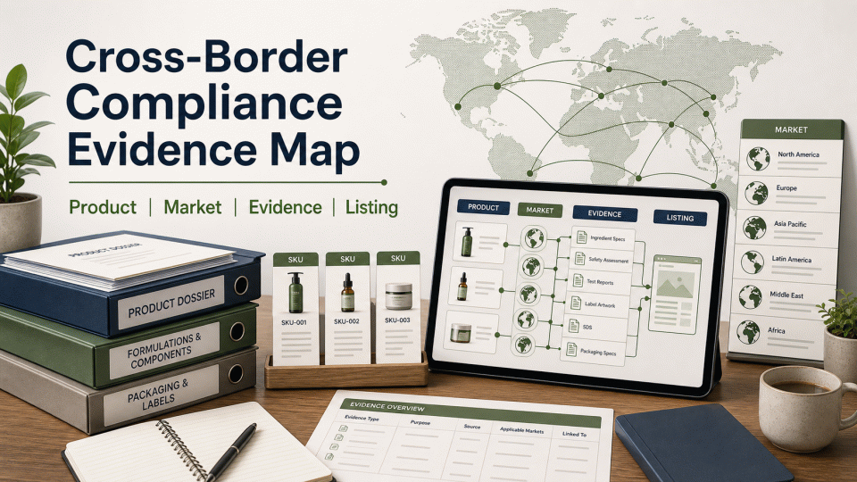Image resolution: width=857 pixels, height=482 pixels.
Task: Click the globe icon beside North America
Action: (x=758, y=159)
